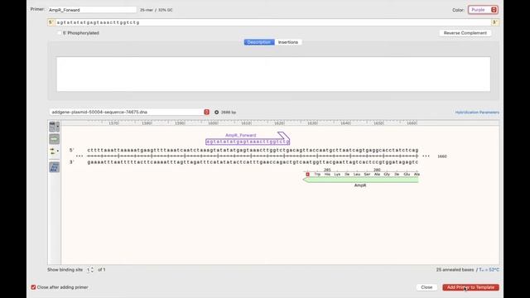Edit the primer name field AmpR_Forward
Image resolution: width=530 pixels, height=298 pixels.
(x=92, y=10)
